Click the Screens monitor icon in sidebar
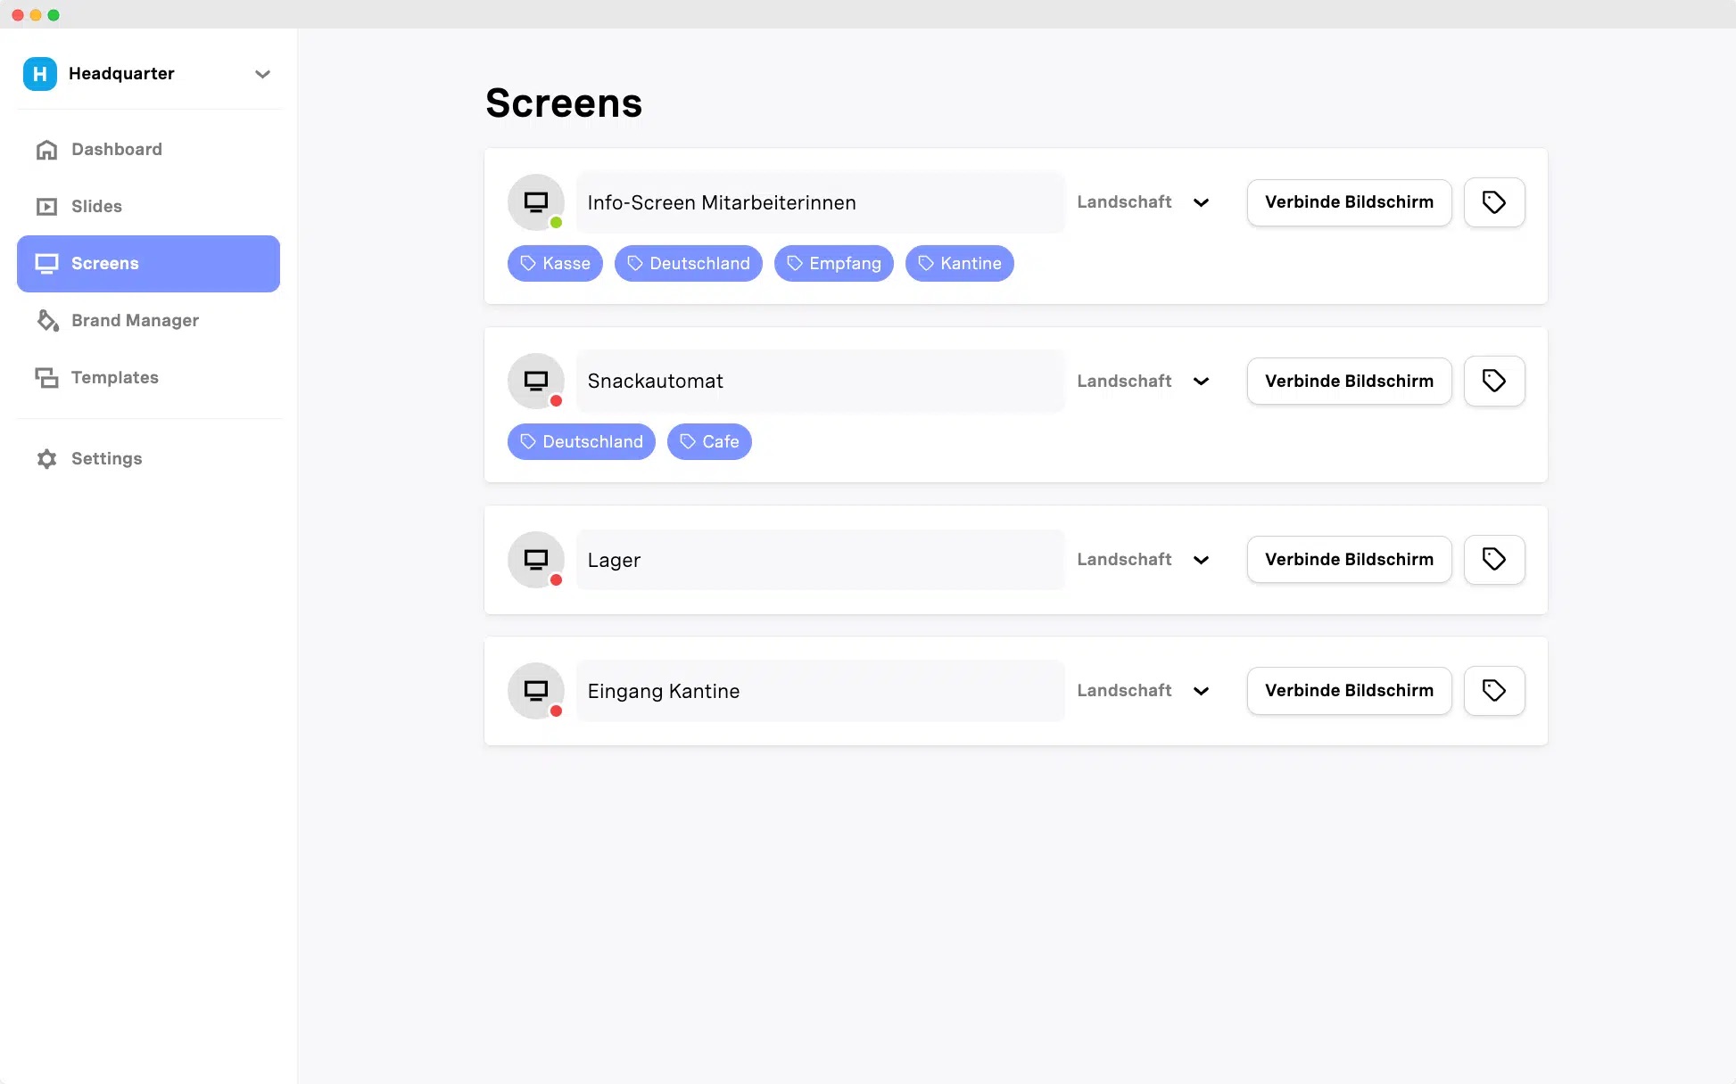The height and width of the screenshot is (1084, 1736). 46,263
